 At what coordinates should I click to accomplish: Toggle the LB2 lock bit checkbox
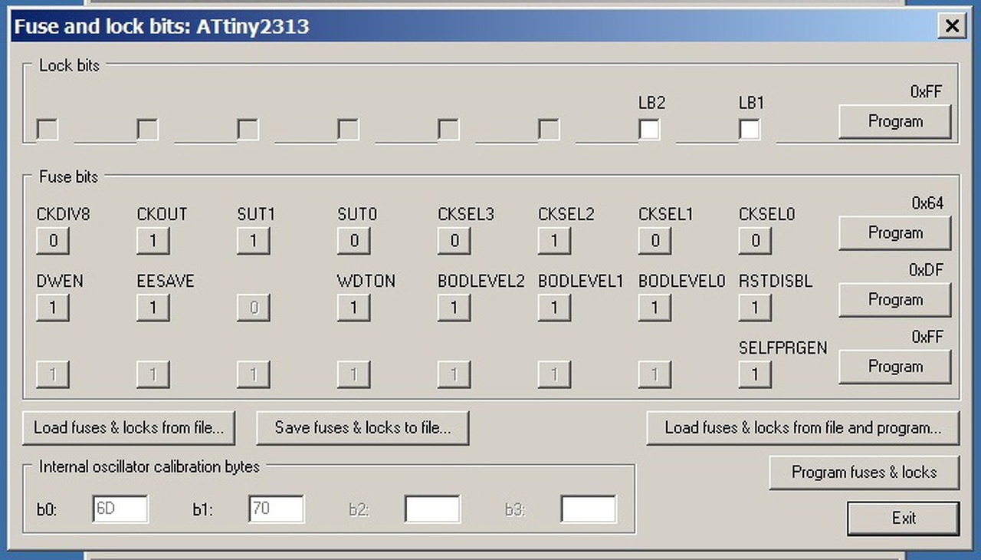click(x=649, y=130)
